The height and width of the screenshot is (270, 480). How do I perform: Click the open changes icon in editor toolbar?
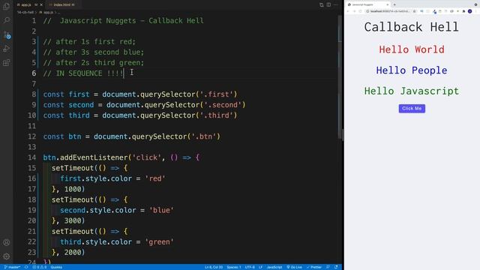point(322,5)
